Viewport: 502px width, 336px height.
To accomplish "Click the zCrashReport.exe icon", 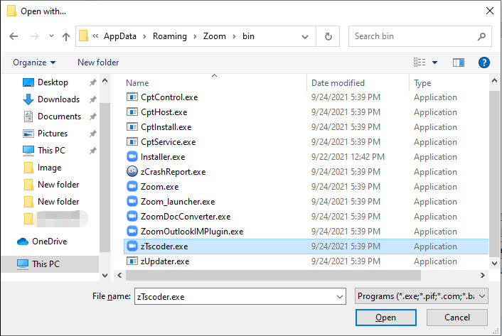I will [x=132, y=172].
